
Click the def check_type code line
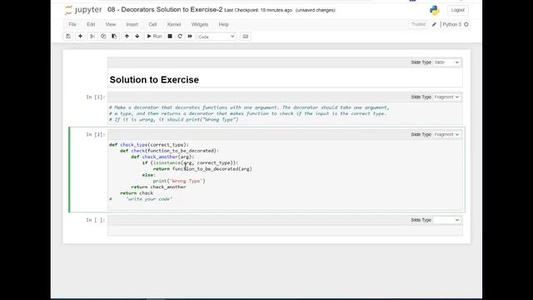click(x=148, y=144)
